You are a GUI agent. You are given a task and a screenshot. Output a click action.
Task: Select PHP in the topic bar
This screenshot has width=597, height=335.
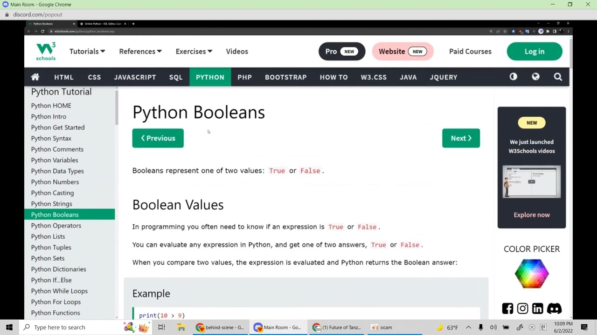click(244, 77)
